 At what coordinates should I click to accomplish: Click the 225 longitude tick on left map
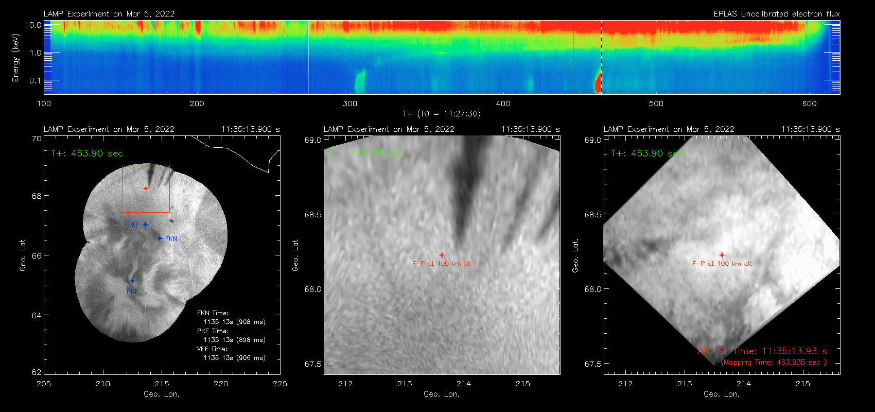coord(280,384)
